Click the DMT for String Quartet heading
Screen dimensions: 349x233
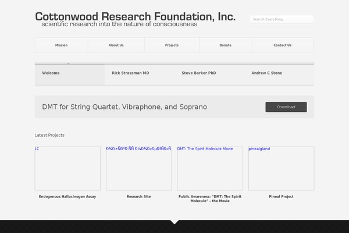point(124,107)
